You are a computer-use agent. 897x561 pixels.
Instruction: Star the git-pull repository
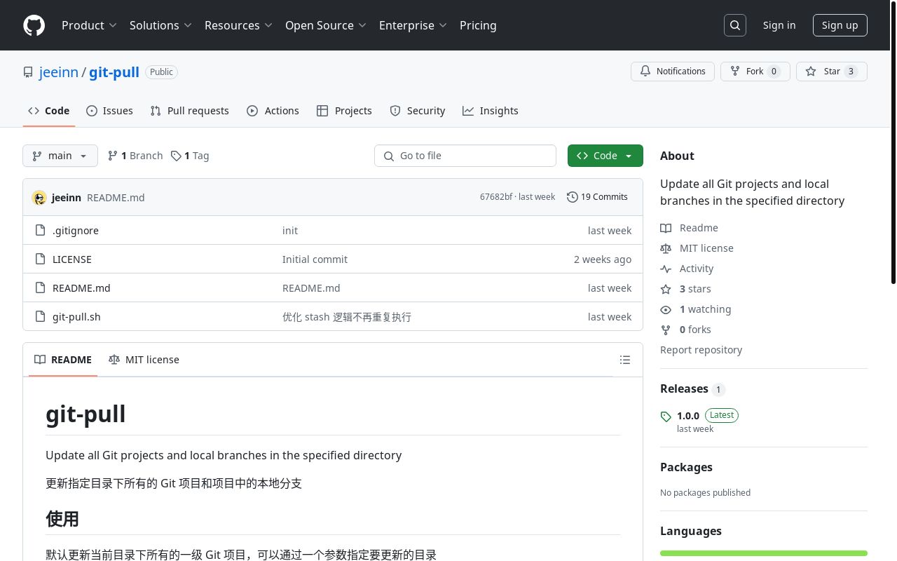(831, 72)
